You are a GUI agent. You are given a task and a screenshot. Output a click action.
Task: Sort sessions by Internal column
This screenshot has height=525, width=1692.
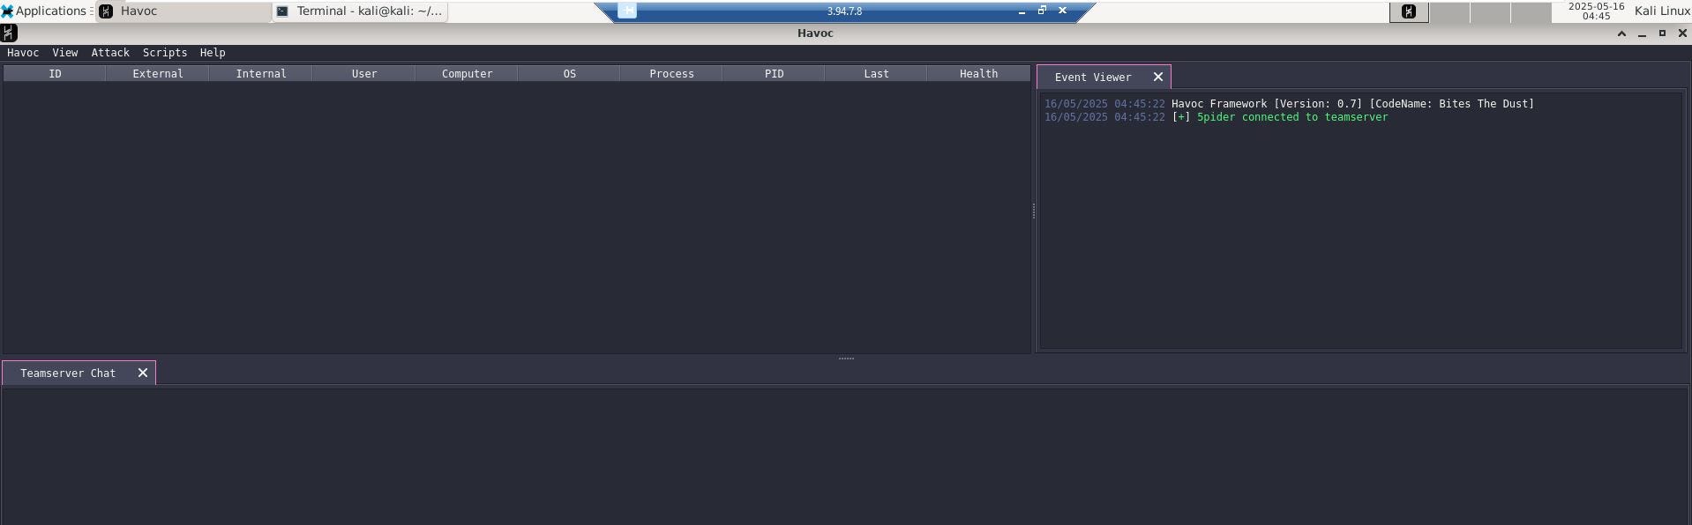point(261,74)
